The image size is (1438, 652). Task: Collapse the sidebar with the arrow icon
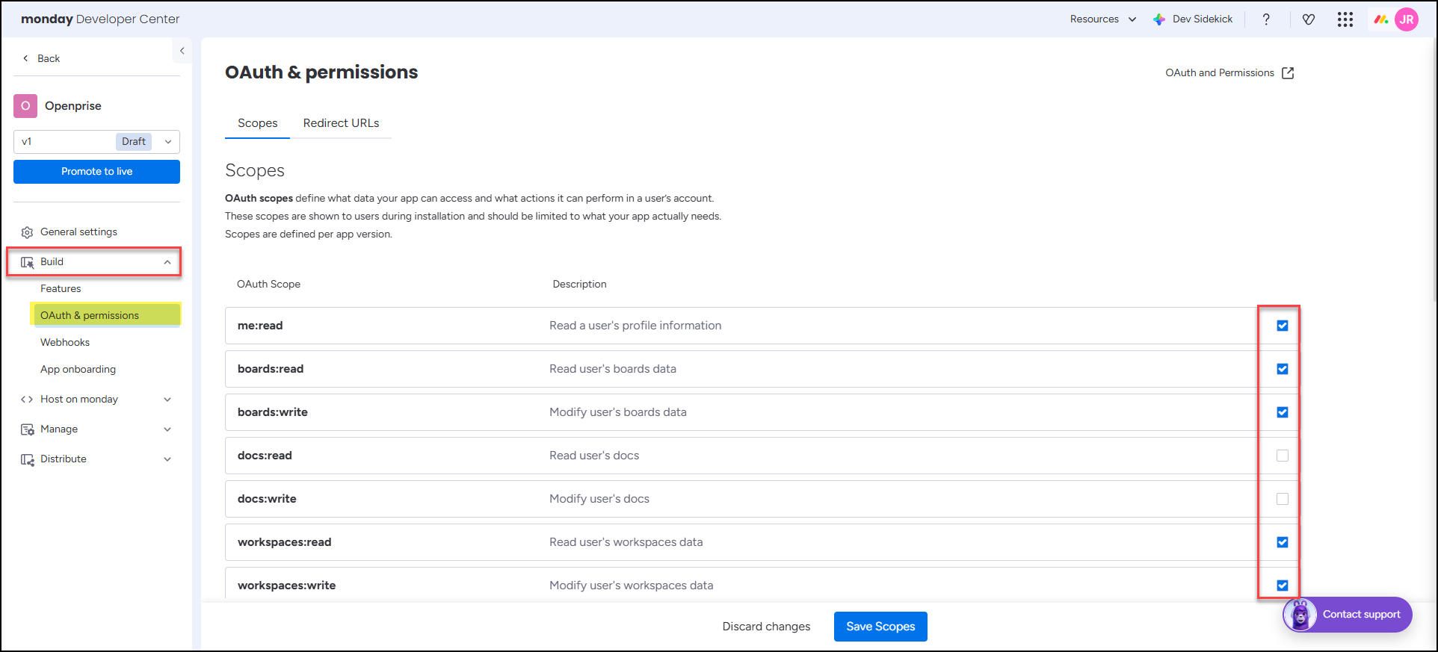point(182,51)
